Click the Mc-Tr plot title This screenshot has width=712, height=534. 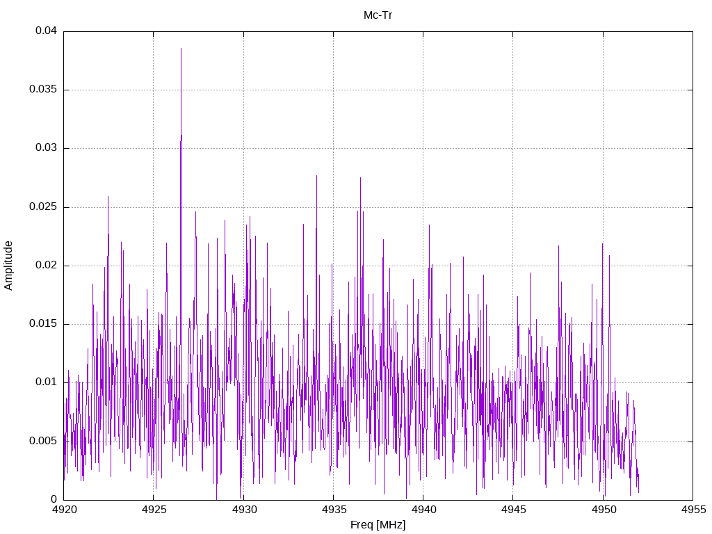tap(378, 15)
